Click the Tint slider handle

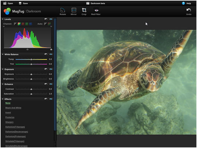(x=31, y=64)
